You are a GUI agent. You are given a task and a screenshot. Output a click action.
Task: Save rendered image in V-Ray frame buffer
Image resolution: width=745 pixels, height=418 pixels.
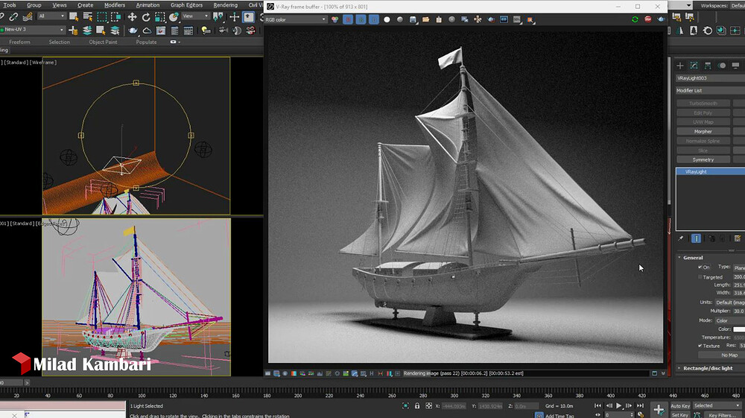413,19
